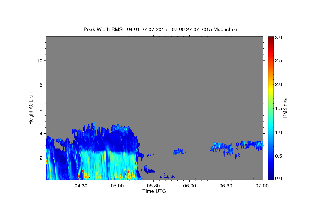Click the 05:00 time tick label
The image size is (325, 216).
tap(117, 186)
